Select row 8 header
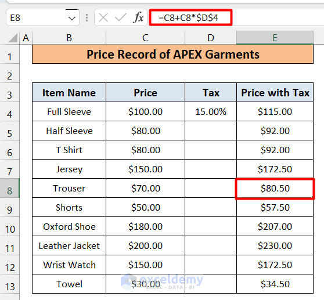Viewport: 324px width, 300px height. tap(9, 188)
